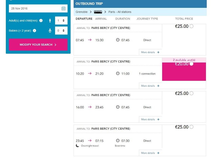The width and height of the screenshot is (214, 158).
Task: Expand More details for the 16:00 departure
Action: tap(150, 119)
